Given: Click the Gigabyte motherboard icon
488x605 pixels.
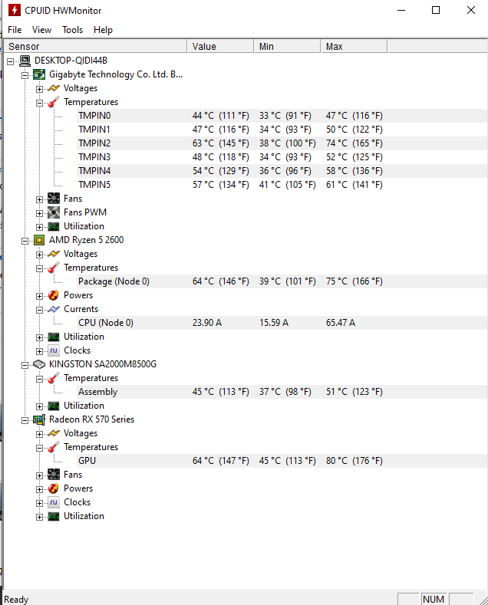Looking at the screenshot, I should (x=39, y=74).
